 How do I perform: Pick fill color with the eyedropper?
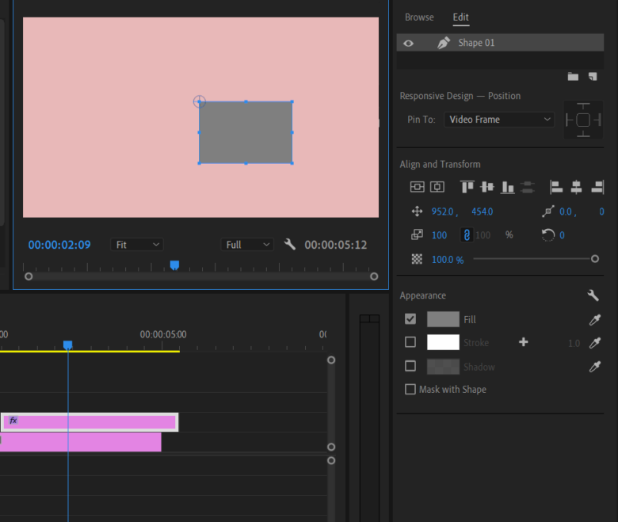coord(595,319)
